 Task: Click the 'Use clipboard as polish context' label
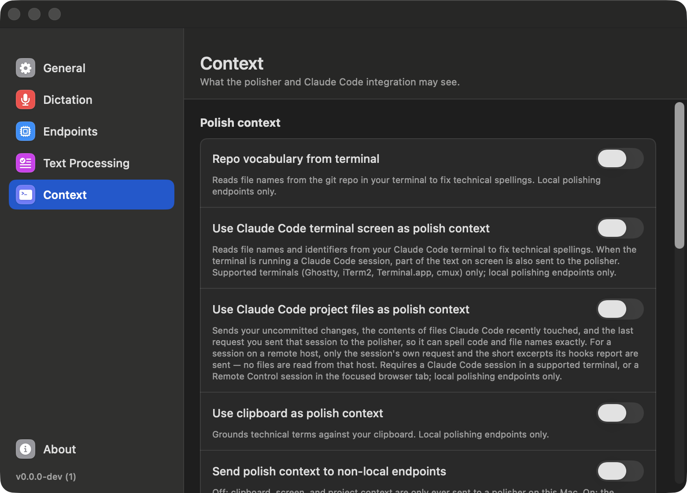[x=298, y=413]
